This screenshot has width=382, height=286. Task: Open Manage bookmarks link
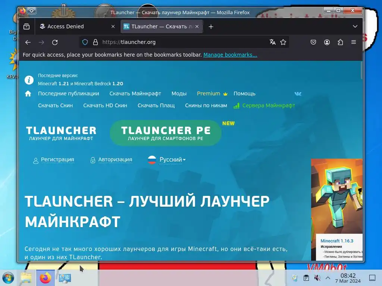pyautogui.click(x=230, y=55)
